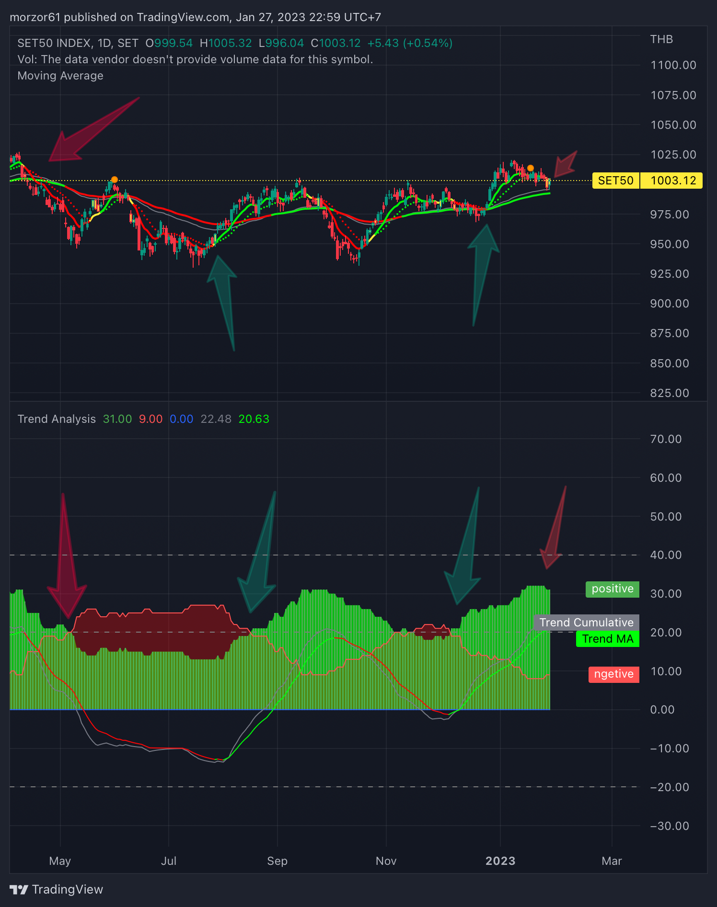The image size is (717, 907).
Task: Click the published-by morzor61 header text
Action: point(196,17)
